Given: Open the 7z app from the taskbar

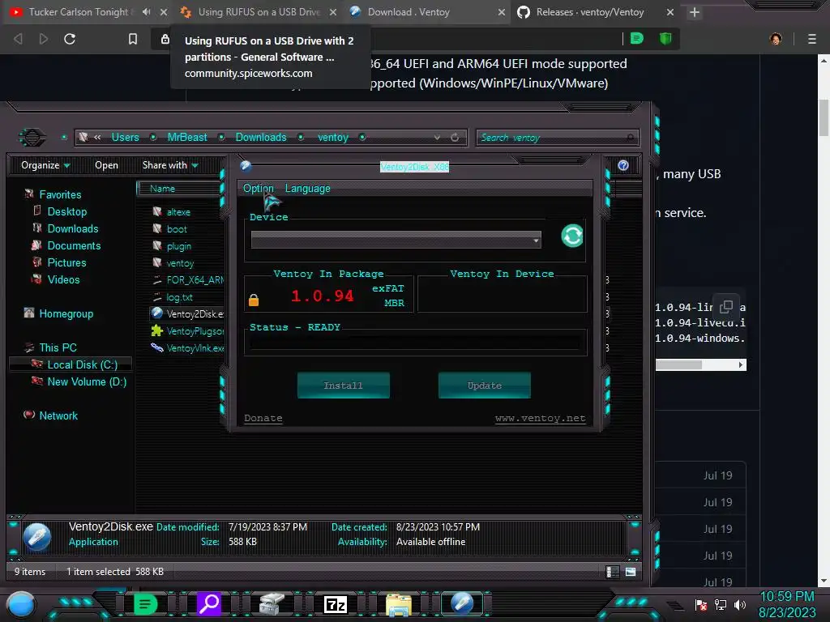Looking at the screenshot, I should tap(335, 604).
